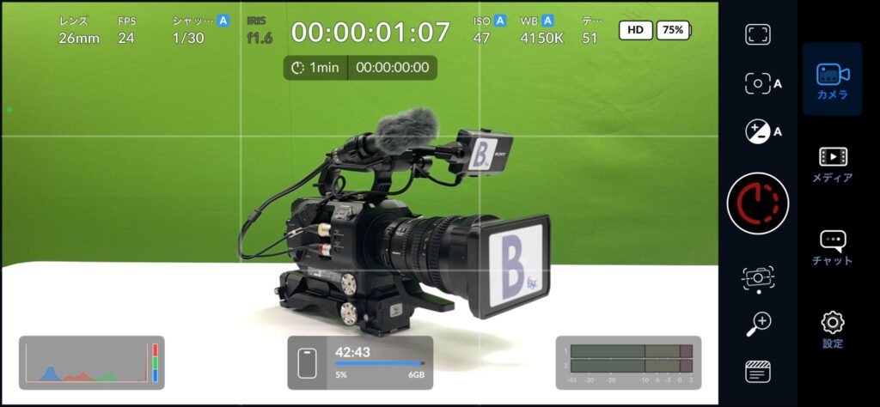
Task: Open the slate clapperboard icon
Action: coord(757,372)
